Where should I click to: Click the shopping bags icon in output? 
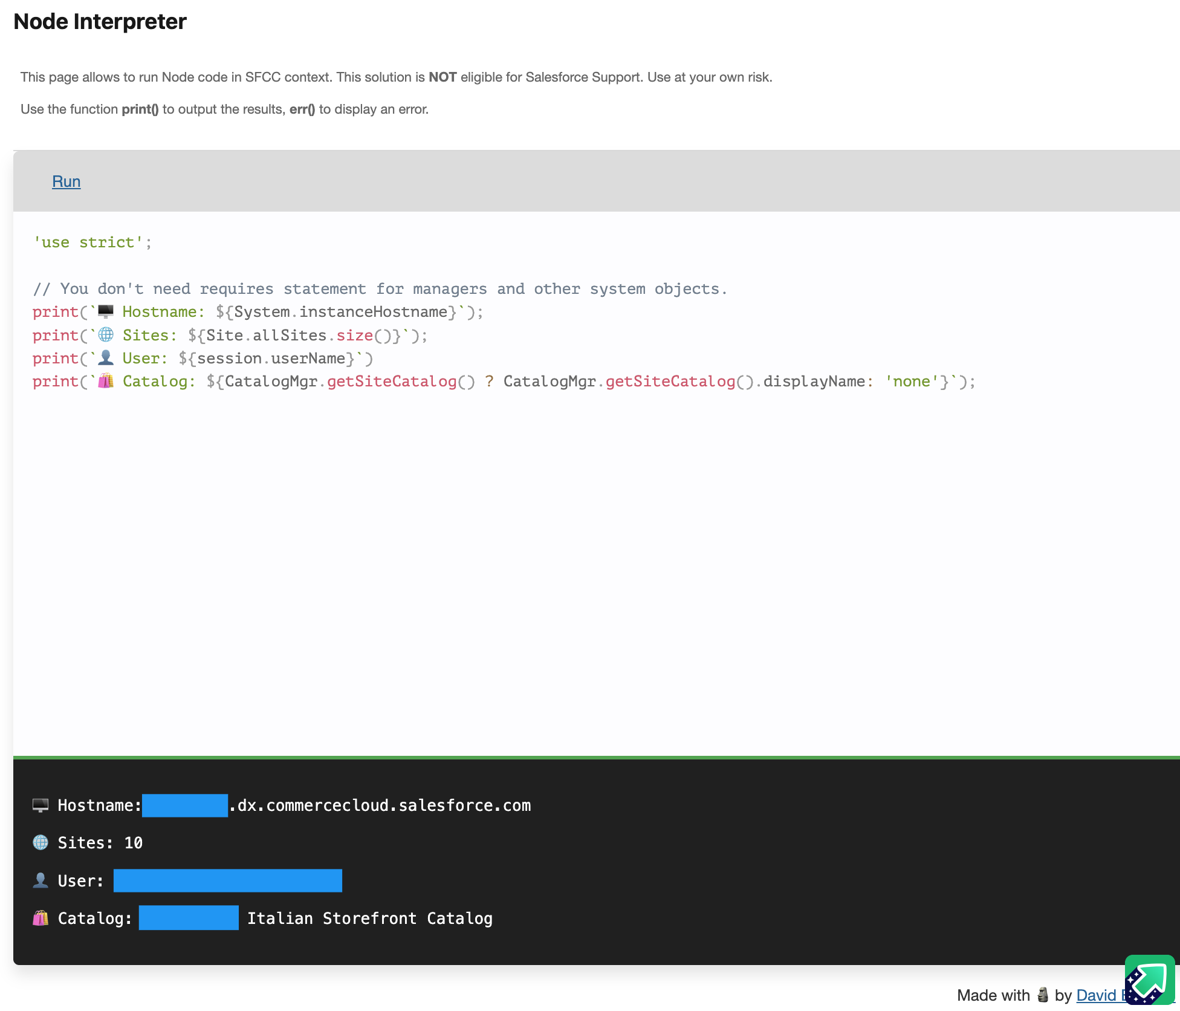[41, 918]
